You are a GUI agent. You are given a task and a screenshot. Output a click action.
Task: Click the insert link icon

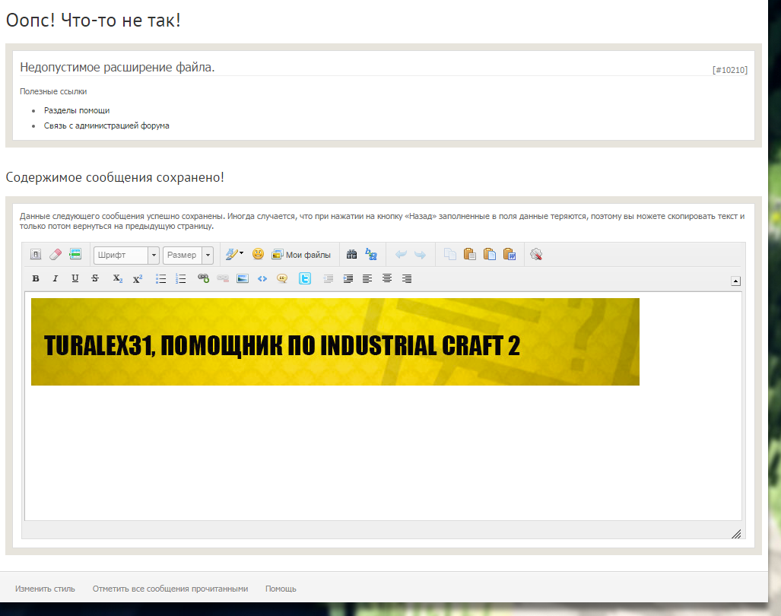(x=203, y=278)
